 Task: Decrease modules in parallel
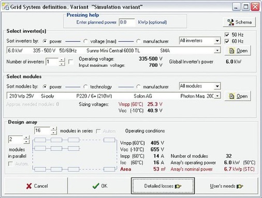coord(26,141)
